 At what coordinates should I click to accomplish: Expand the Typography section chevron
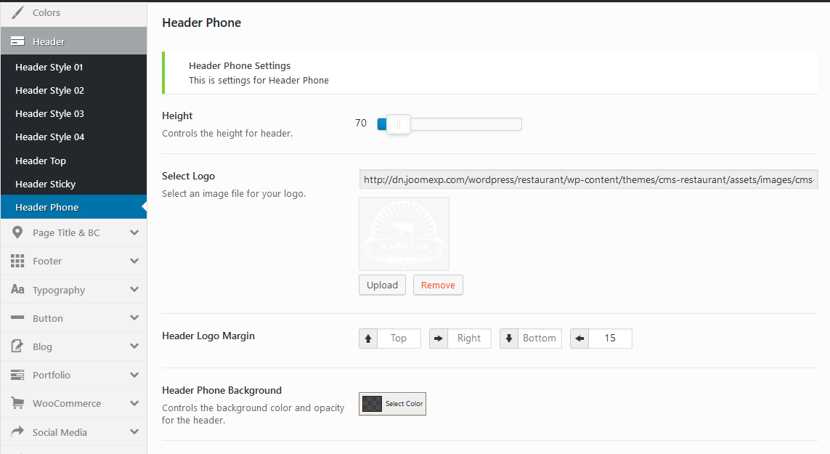coord(134,289)
